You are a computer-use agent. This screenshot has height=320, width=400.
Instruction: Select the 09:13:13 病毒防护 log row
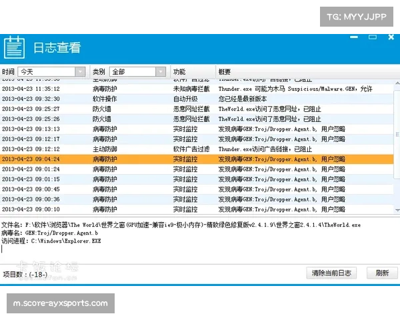pyautogui.click(x=200, y=129)
